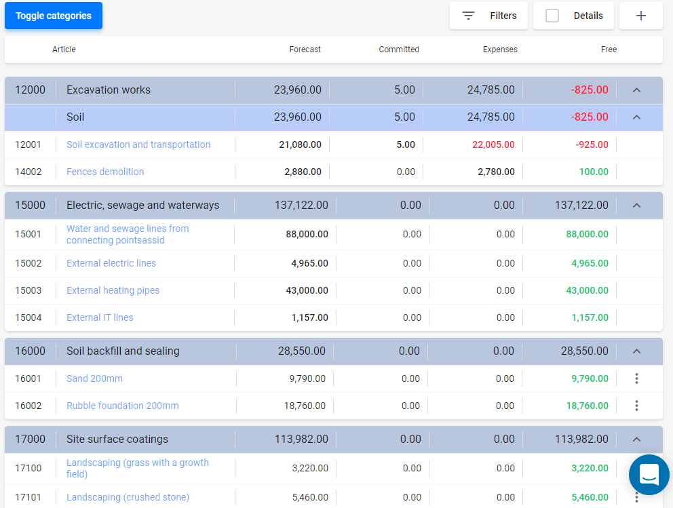Click the green free value 100.00

594,172
